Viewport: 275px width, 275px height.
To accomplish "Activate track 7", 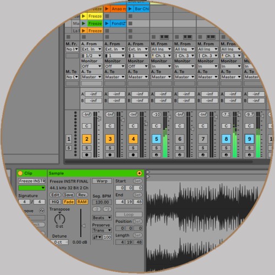I will tap(203, 139).
